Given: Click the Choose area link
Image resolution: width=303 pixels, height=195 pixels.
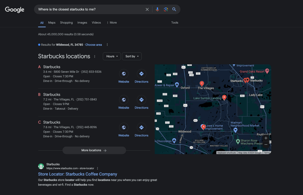Looking at the screenshot, I should (94, 45).
